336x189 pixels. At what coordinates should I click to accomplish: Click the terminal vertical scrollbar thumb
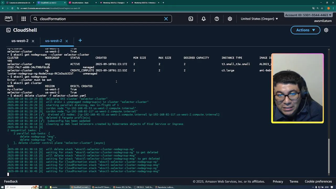pos(329,156)
